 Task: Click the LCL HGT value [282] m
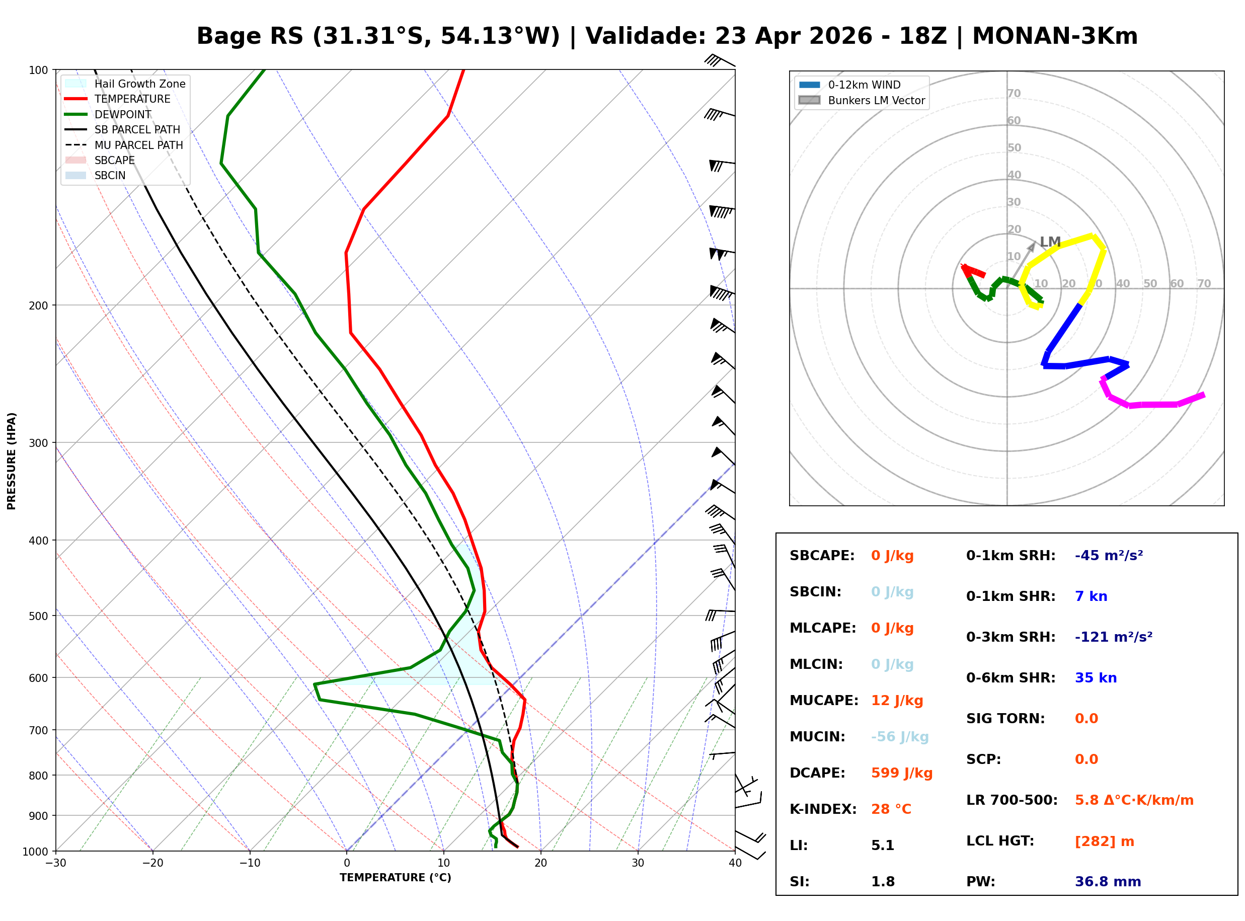point(1105,841)
